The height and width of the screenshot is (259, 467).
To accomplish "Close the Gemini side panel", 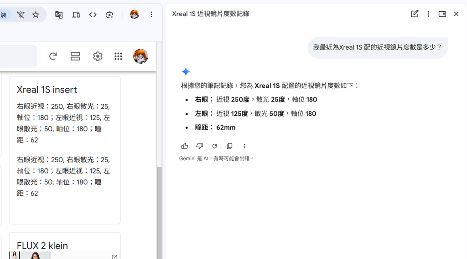I will point(456,14).
